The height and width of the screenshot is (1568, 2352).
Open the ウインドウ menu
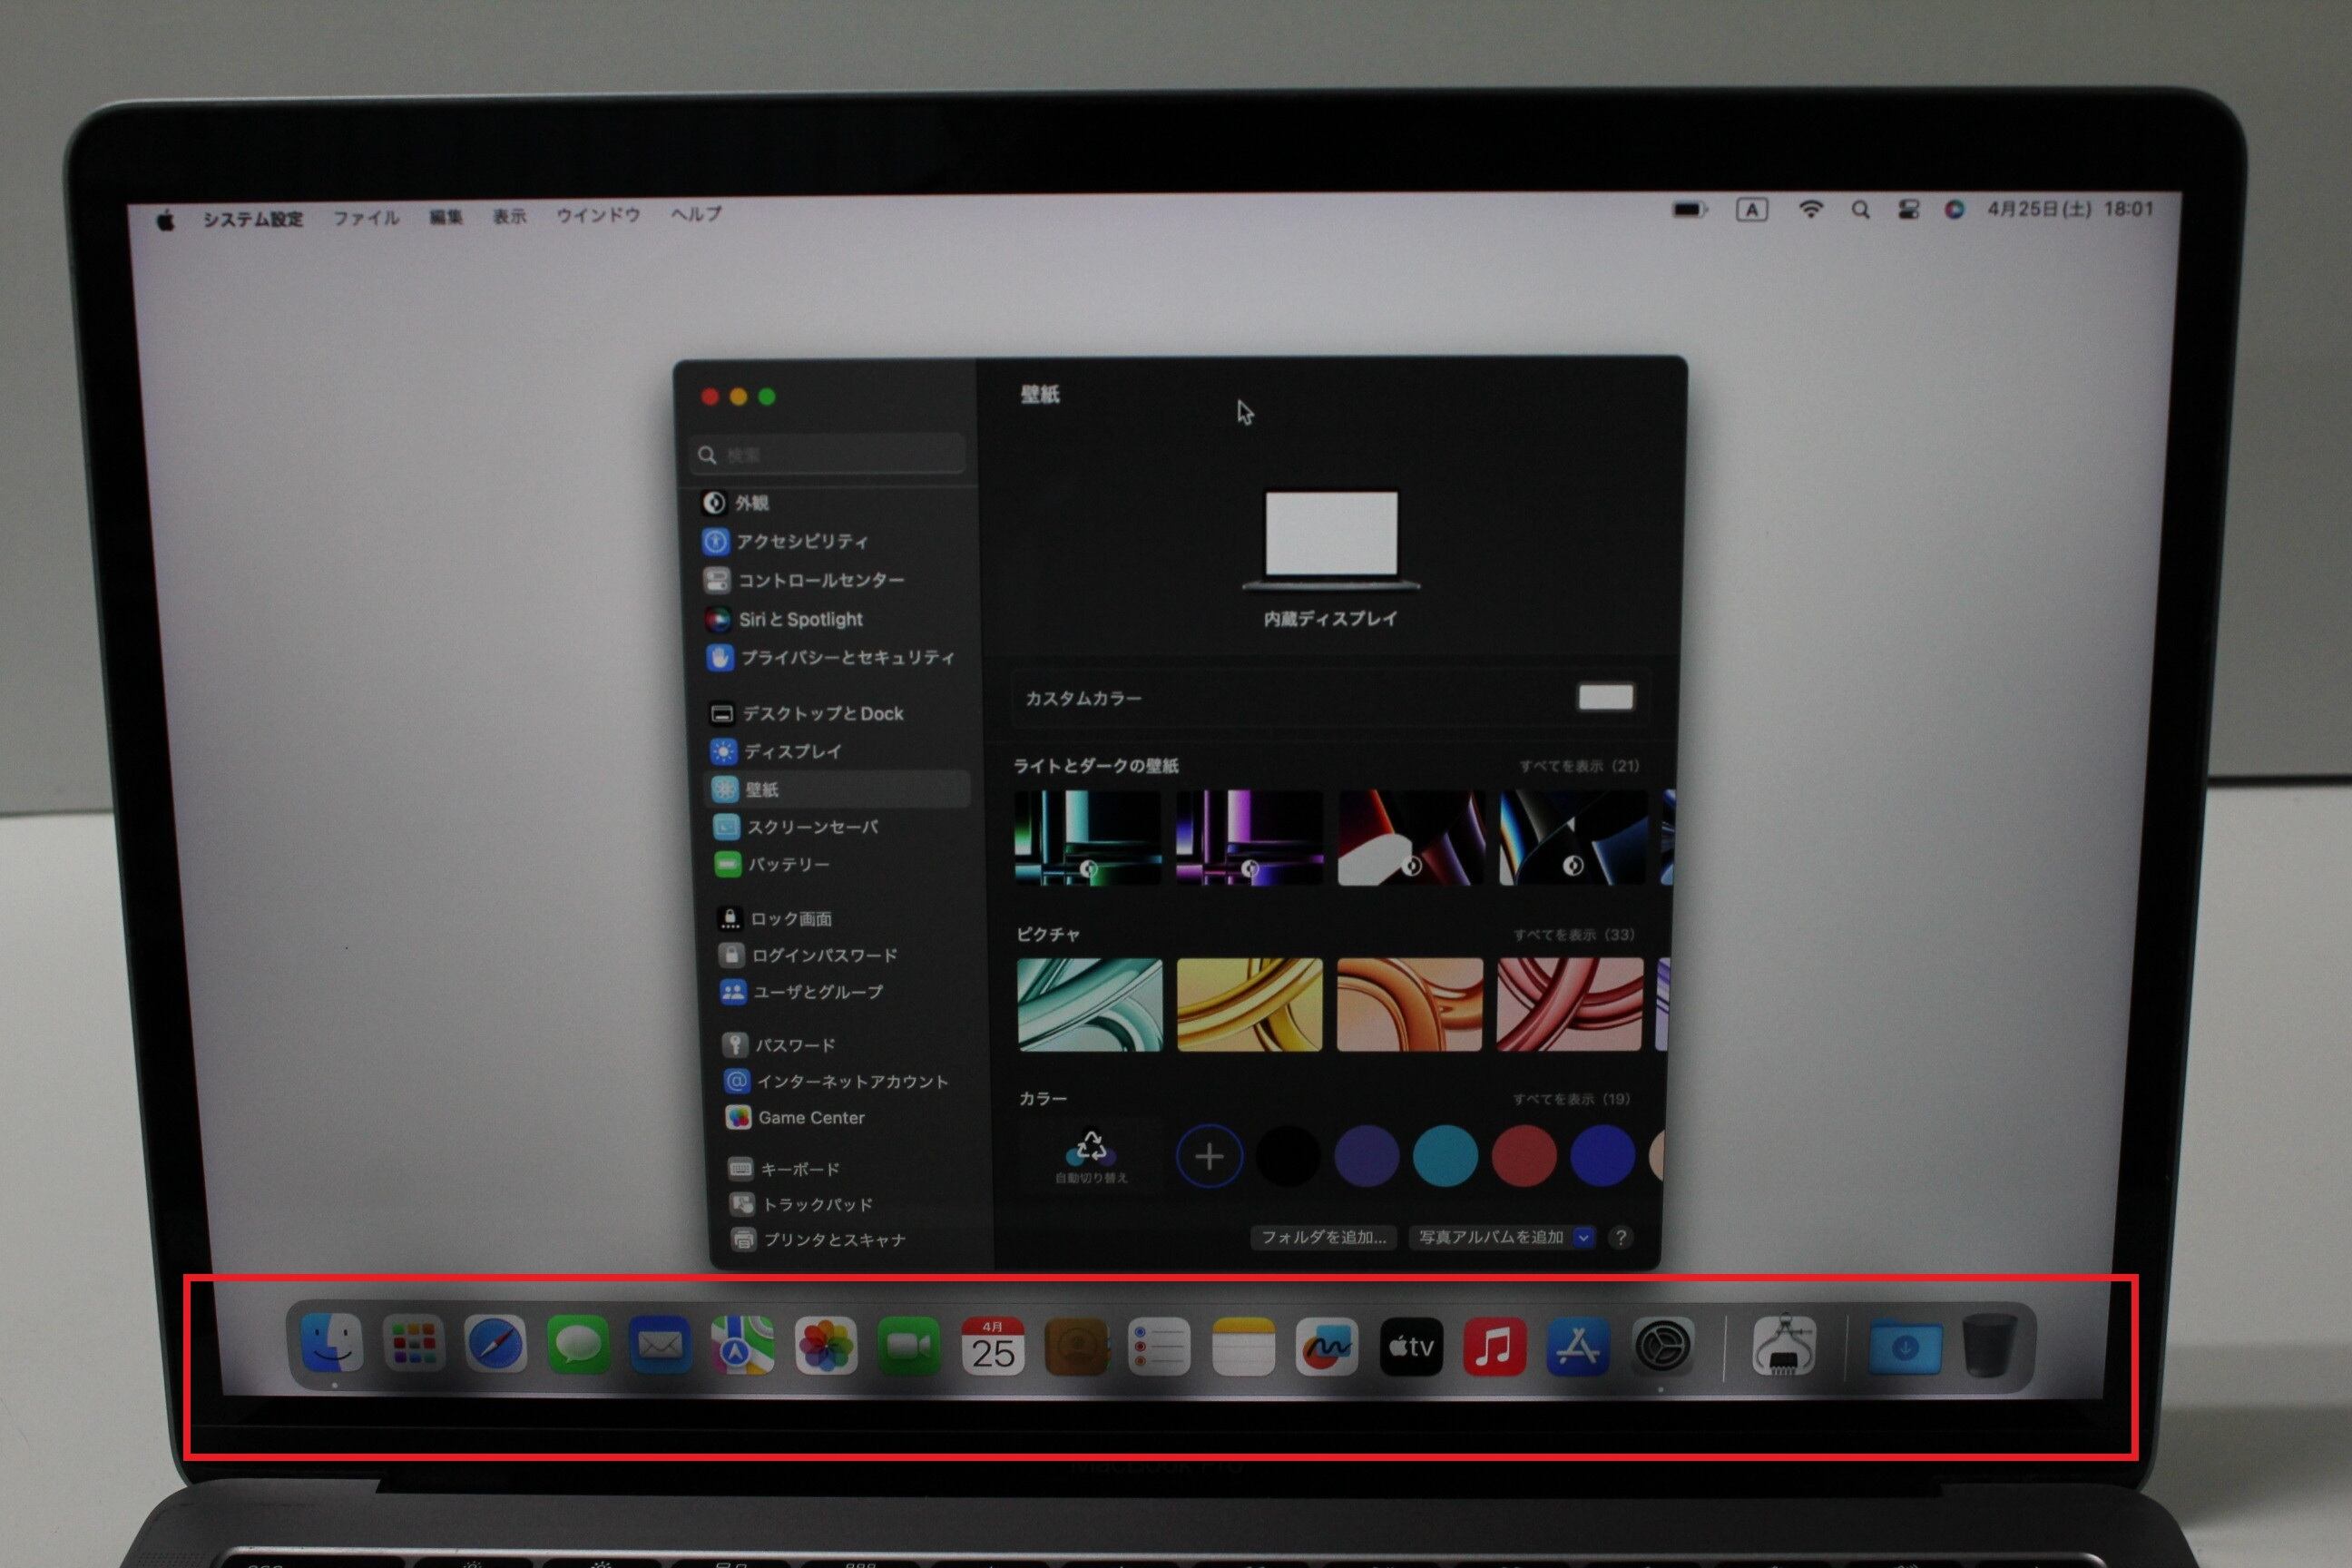click(x=598, y=215)
